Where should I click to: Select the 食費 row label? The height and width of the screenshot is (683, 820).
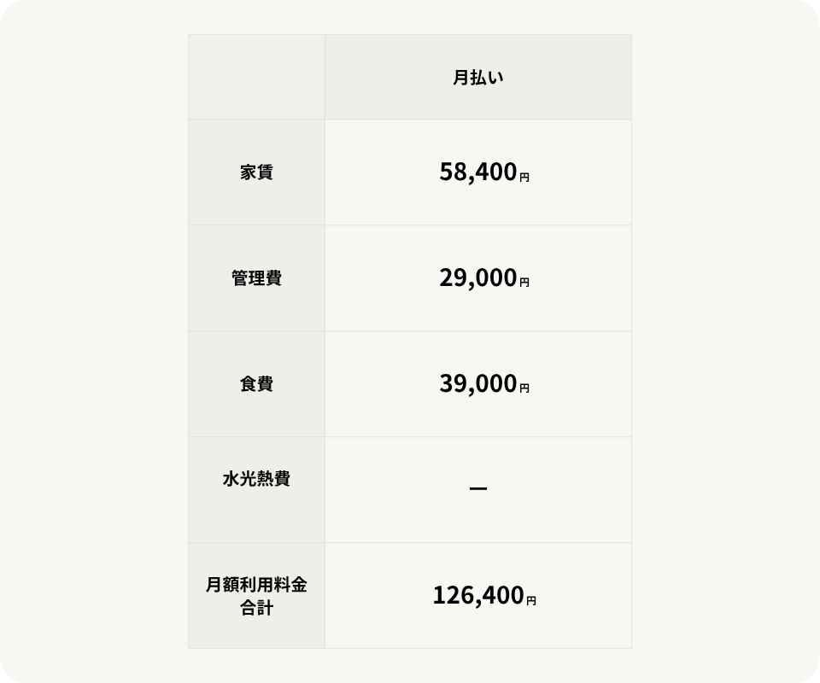[256, 384]
